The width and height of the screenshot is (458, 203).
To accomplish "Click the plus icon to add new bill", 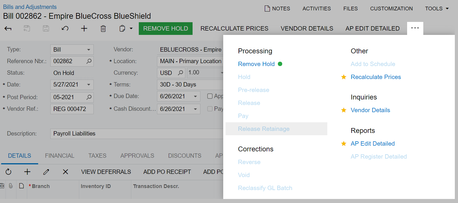I will click(84, 29).
